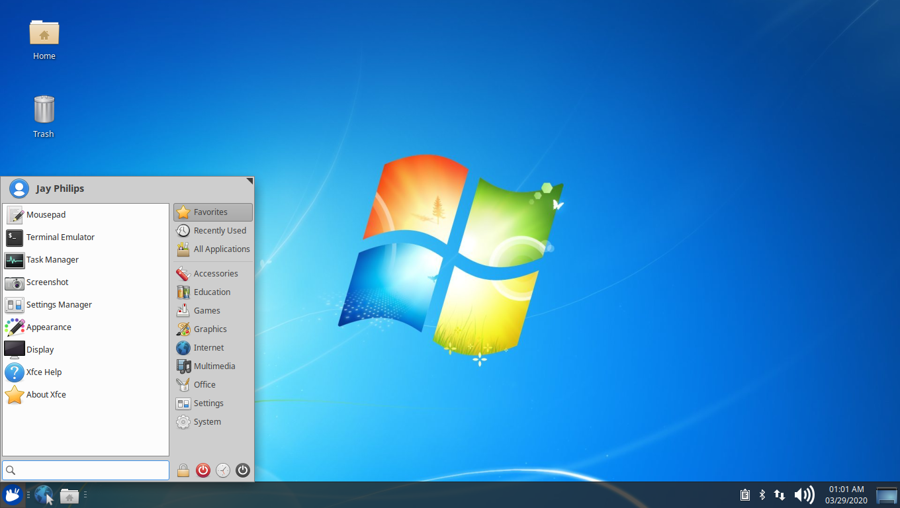
Task: Click the clock icon button beside the red power button
Action: pos(223,470)
